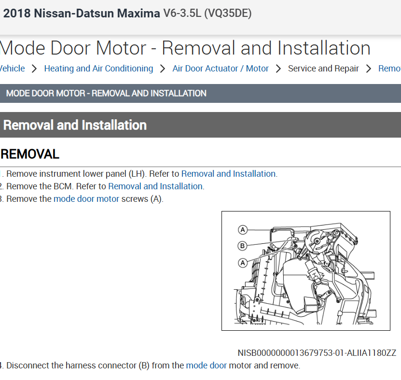401x380 pixels.
Task: Click the V6-3.5L (VQ35DE) engine text
Action: [x=207, y=14]
